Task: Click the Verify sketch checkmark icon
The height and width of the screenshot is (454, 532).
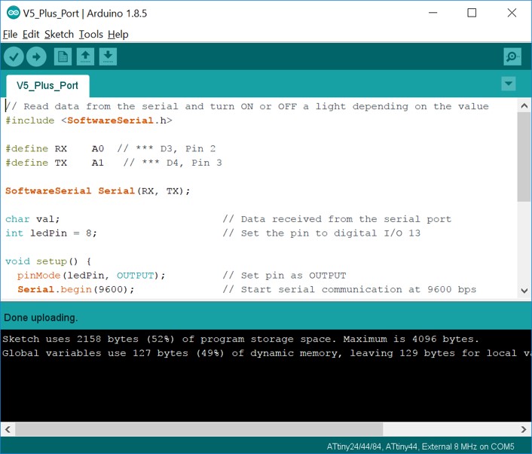Action: 14,56
